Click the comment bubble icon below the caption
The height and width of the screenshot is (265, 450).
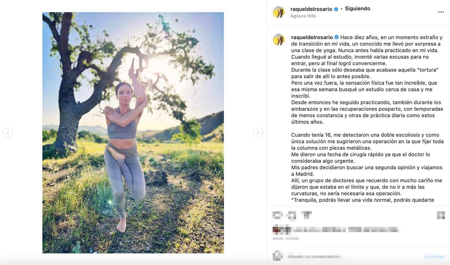pos(292,215)
